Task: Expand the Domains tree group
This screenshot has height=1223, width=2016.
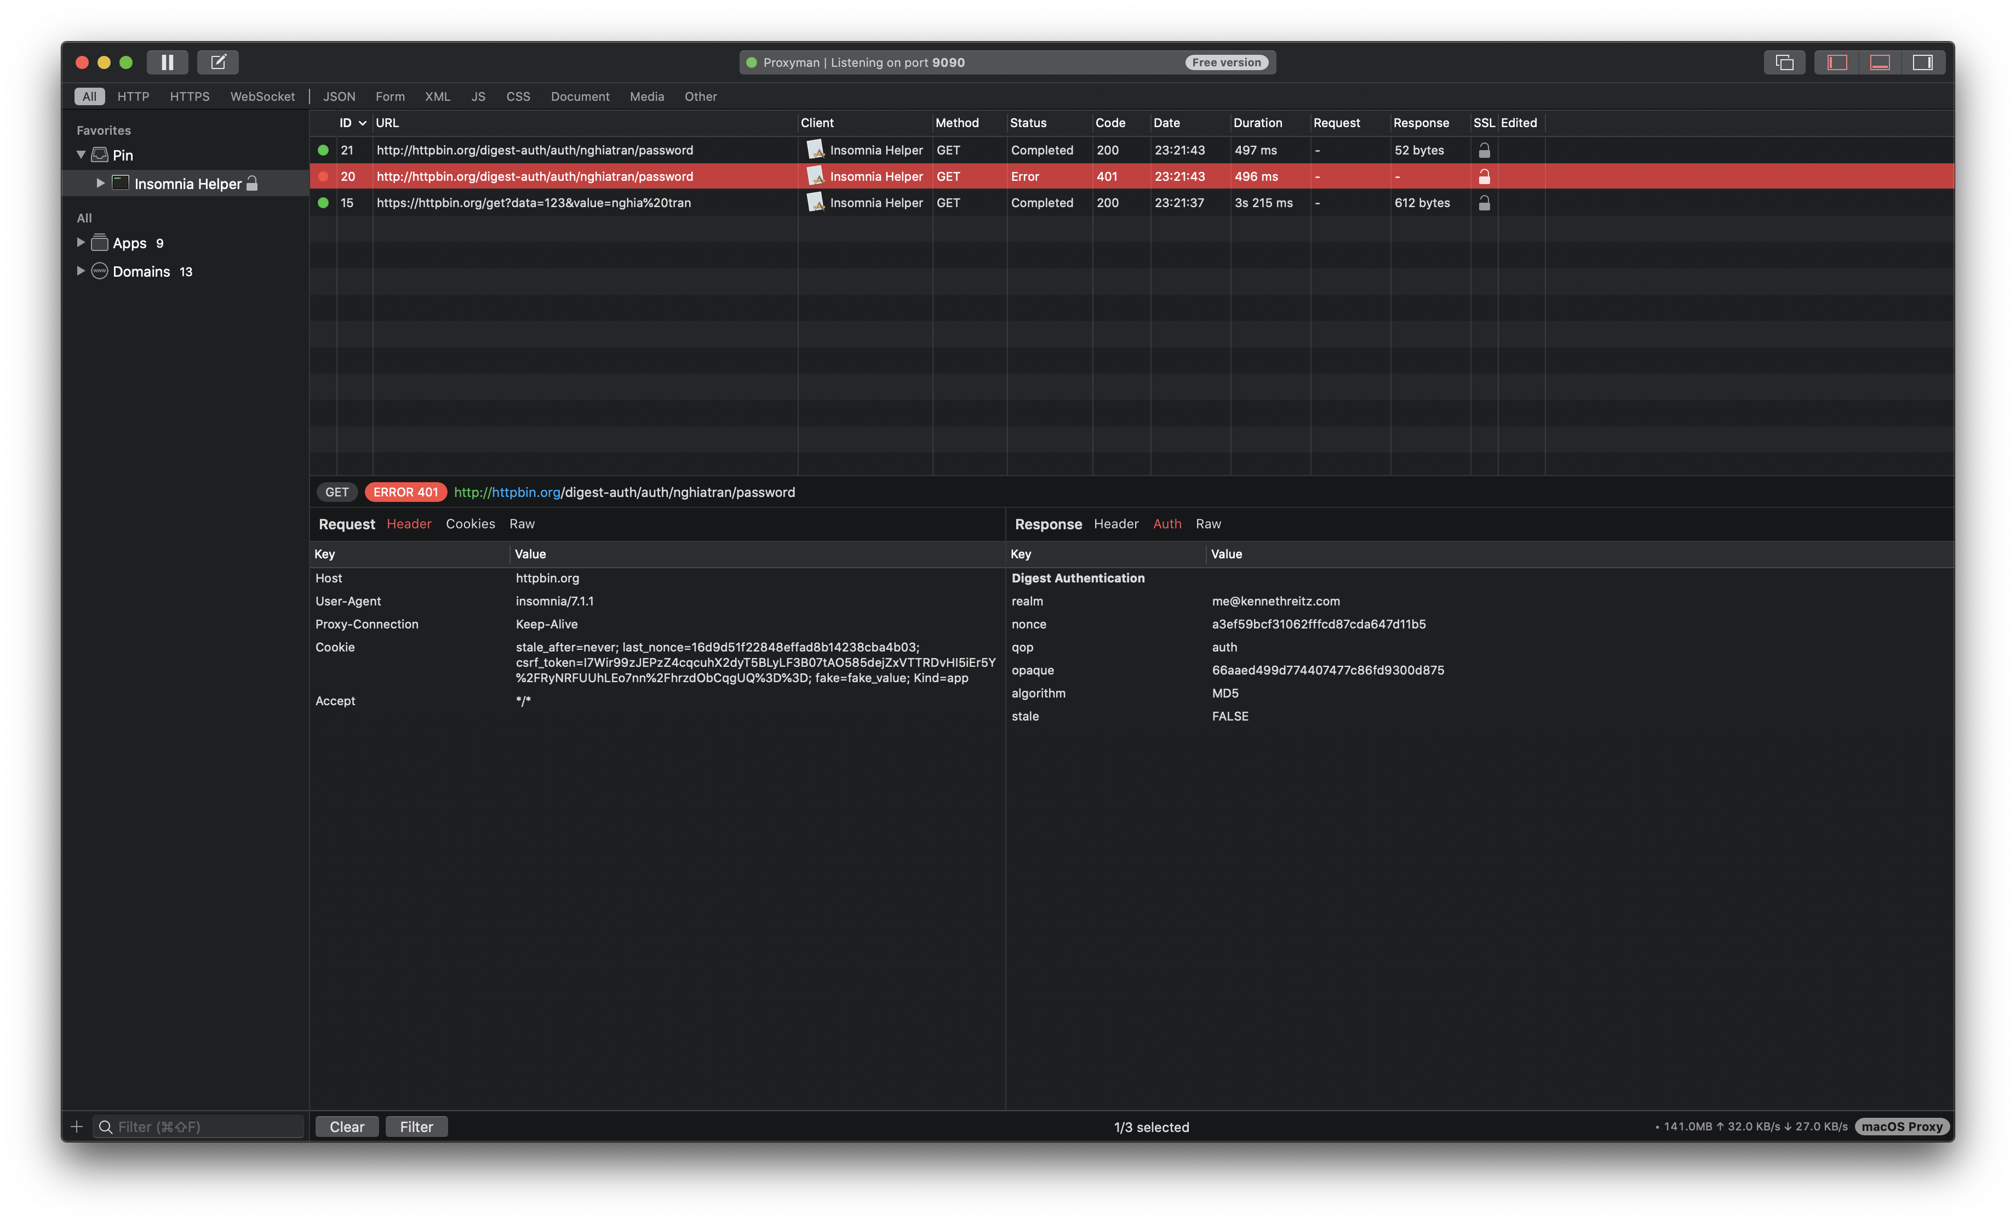Action: coord(80,271)
